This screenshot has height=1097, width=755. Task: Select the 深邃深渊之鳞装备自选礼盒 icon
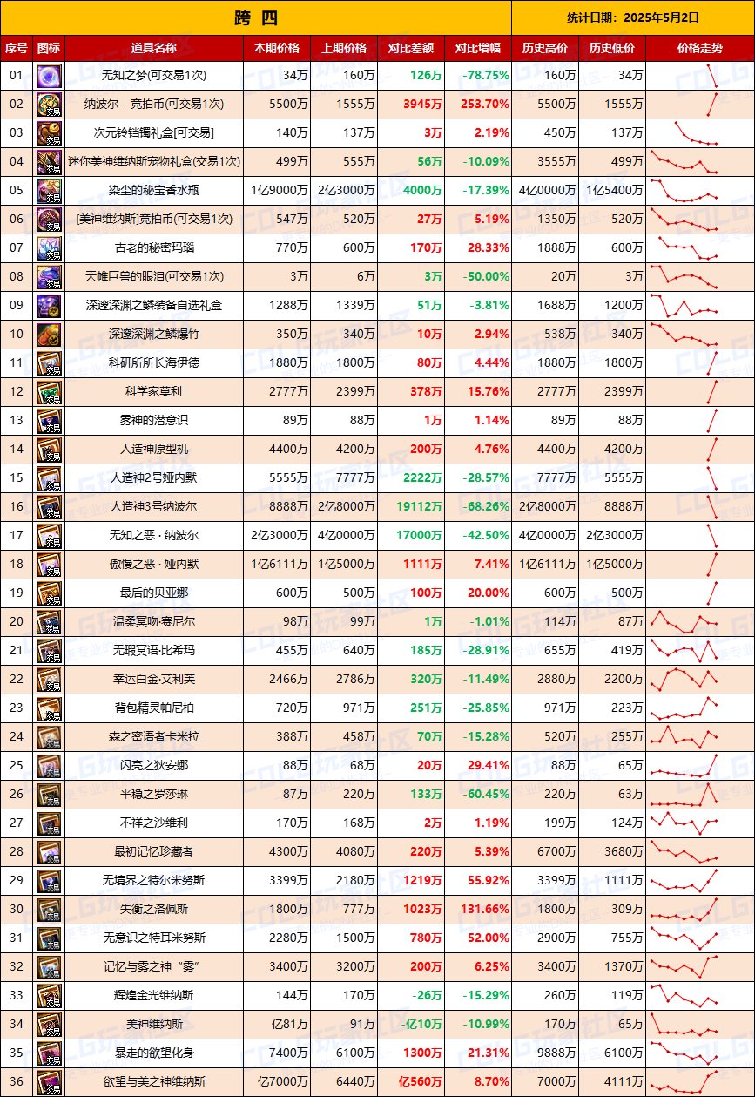coord(49,305)
